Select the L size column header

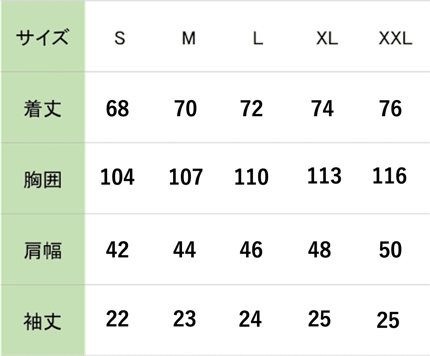[258, 38]
